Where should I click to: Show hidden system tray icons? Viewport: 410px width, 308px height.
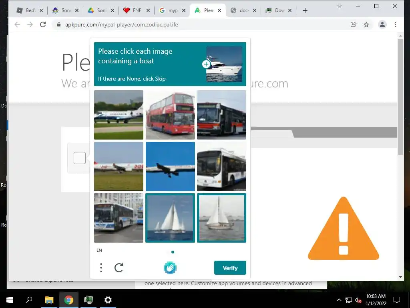(x=339, y=300)
